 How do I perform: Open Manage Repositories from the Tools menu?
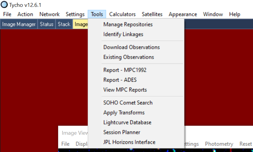click(128, 24)
